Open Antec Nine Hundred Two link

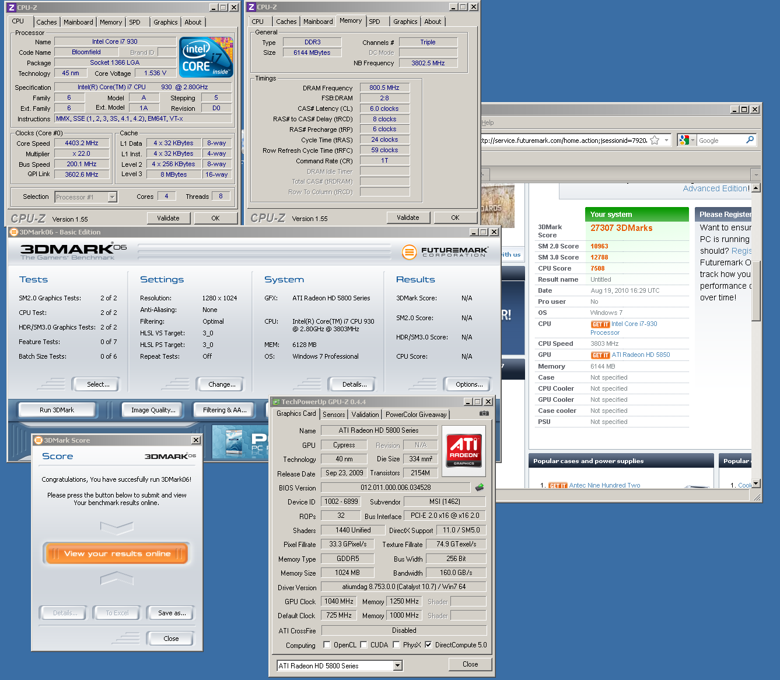pyautogui.click(x=604, y=485)
